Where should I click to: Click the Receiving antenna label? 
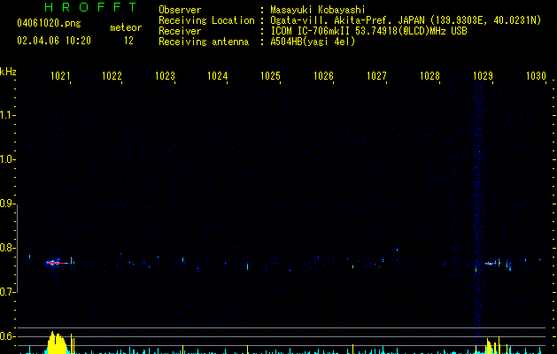(x=204, y=42)
